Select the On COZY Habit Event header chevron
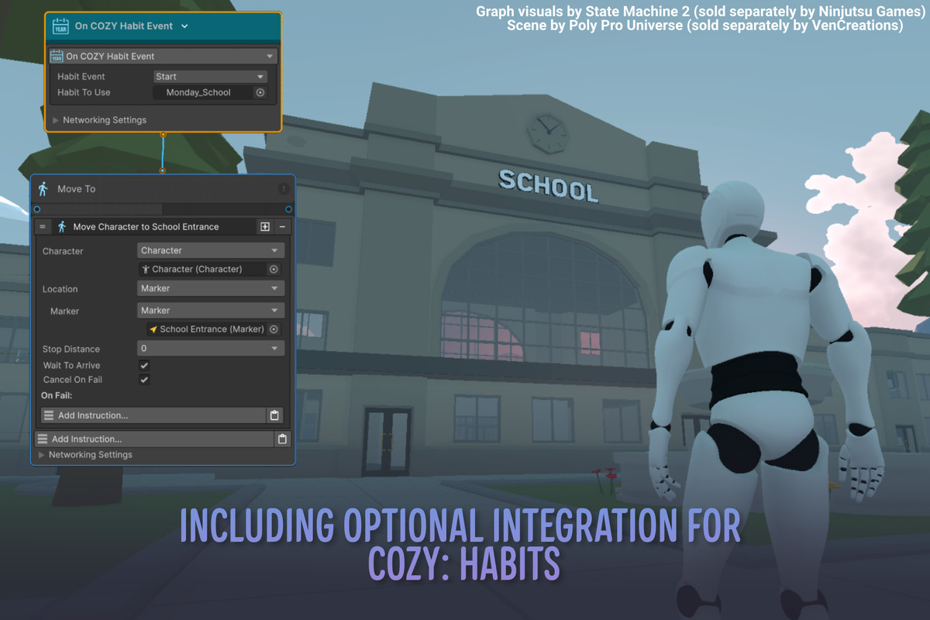The width and height of the screenshot is (930, 620). 184,25
